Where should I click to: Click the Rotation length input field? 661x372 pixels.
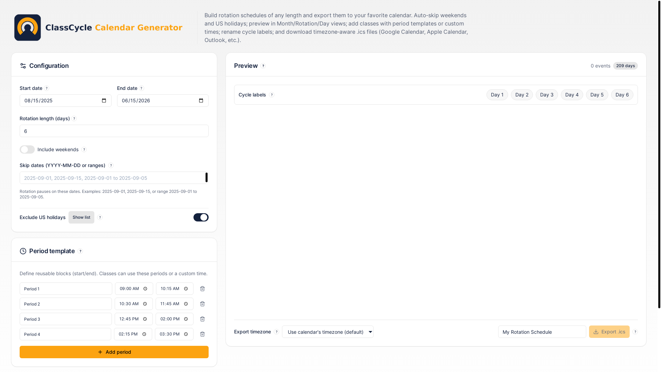pos(114,131)
